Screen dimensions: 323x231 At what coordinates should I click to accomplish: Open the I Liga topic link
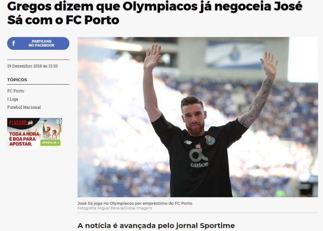pos(13,99)
